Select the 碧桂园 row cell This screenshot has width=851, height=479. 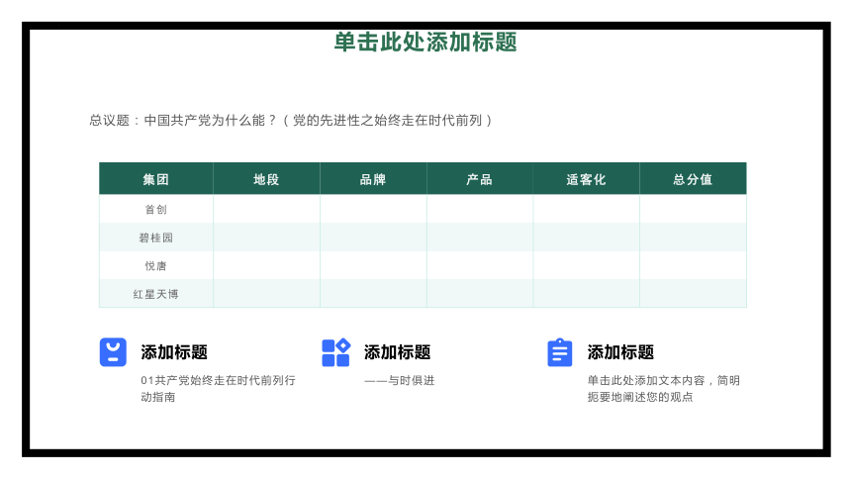156,238
